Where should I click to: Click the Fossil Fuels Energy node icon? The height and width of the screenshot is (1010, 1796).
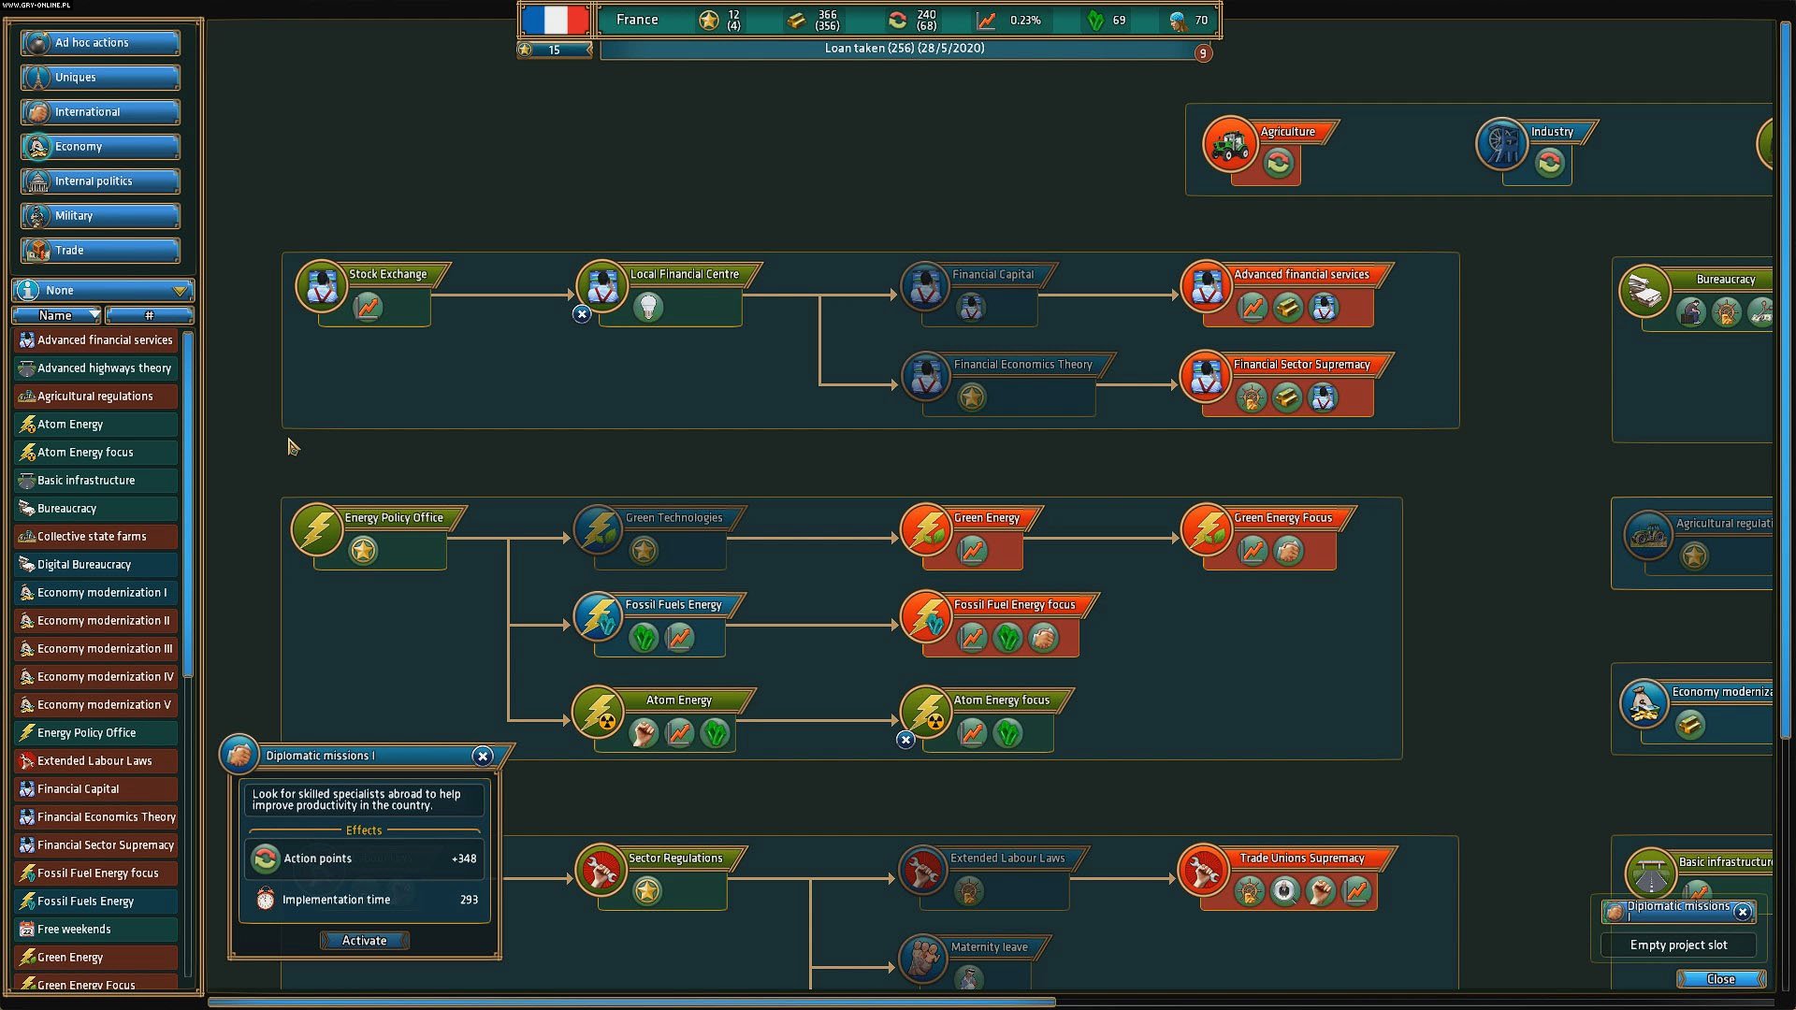[x=599, y=617]
